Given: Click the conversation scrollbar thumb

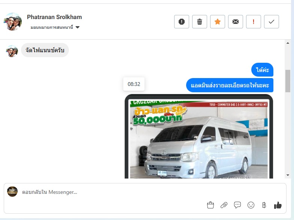Looking at the screenshot, I should tap(288, 81).
